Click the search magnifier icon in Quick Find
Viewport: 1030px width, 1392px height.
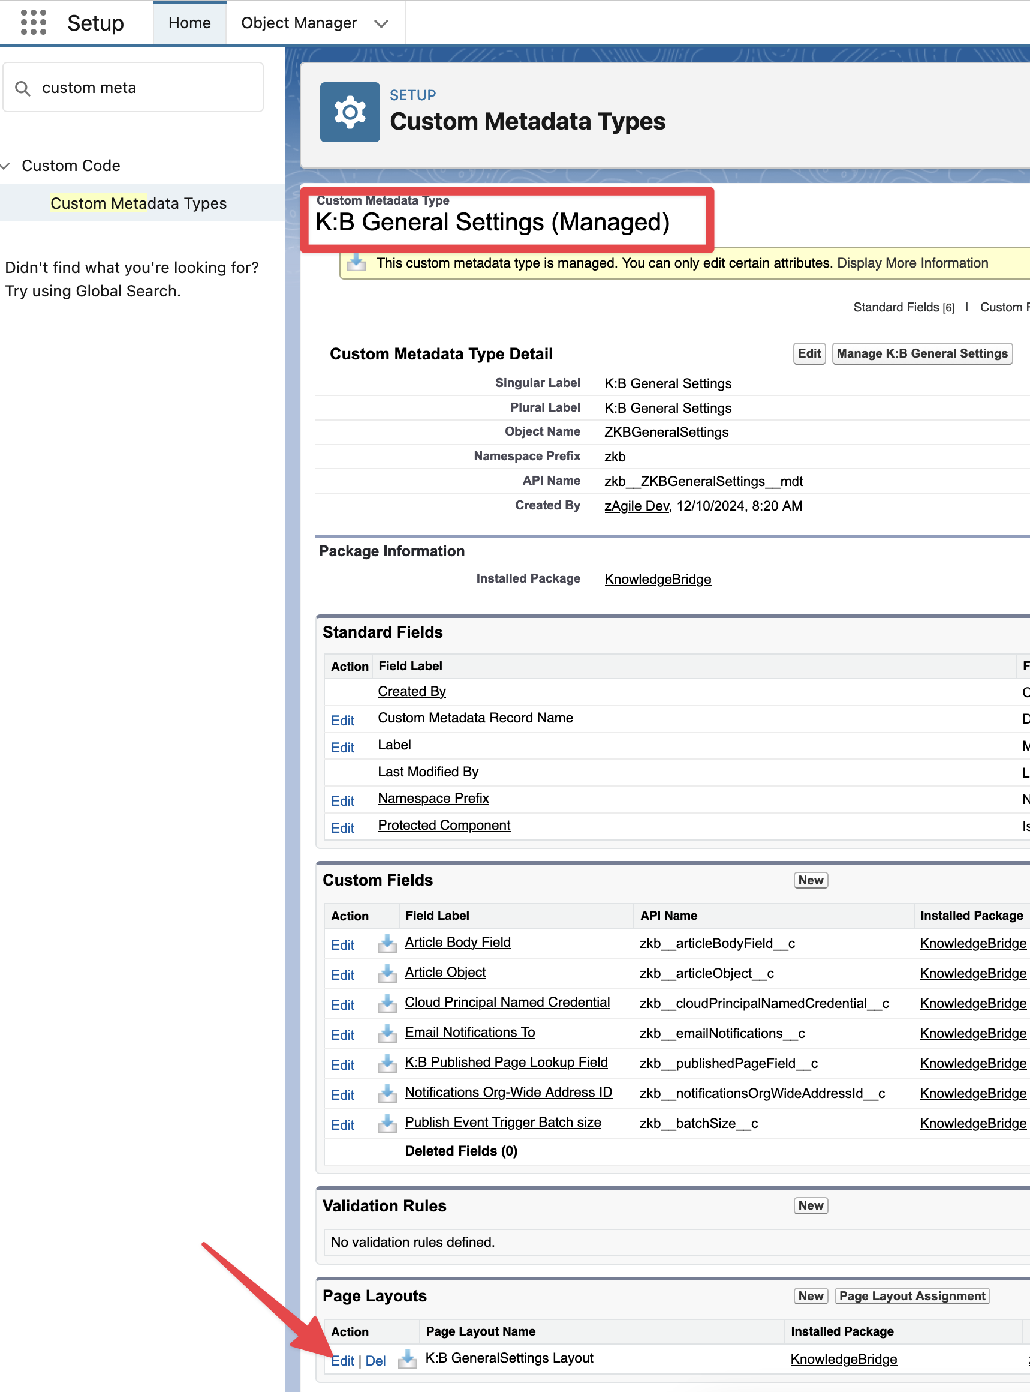pos(23,89)
